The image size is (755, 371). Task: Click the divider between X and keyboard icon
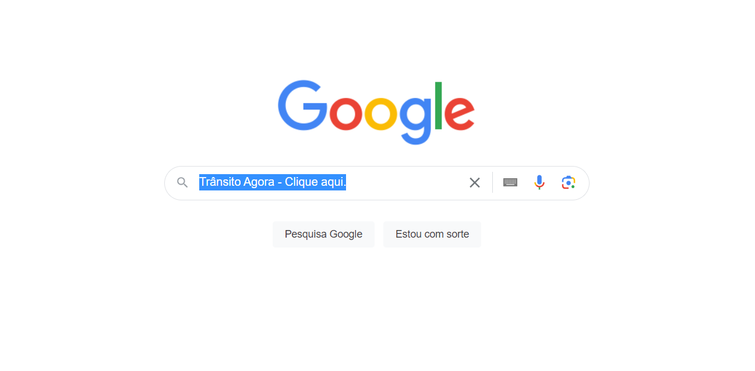[x=492, y=182]
